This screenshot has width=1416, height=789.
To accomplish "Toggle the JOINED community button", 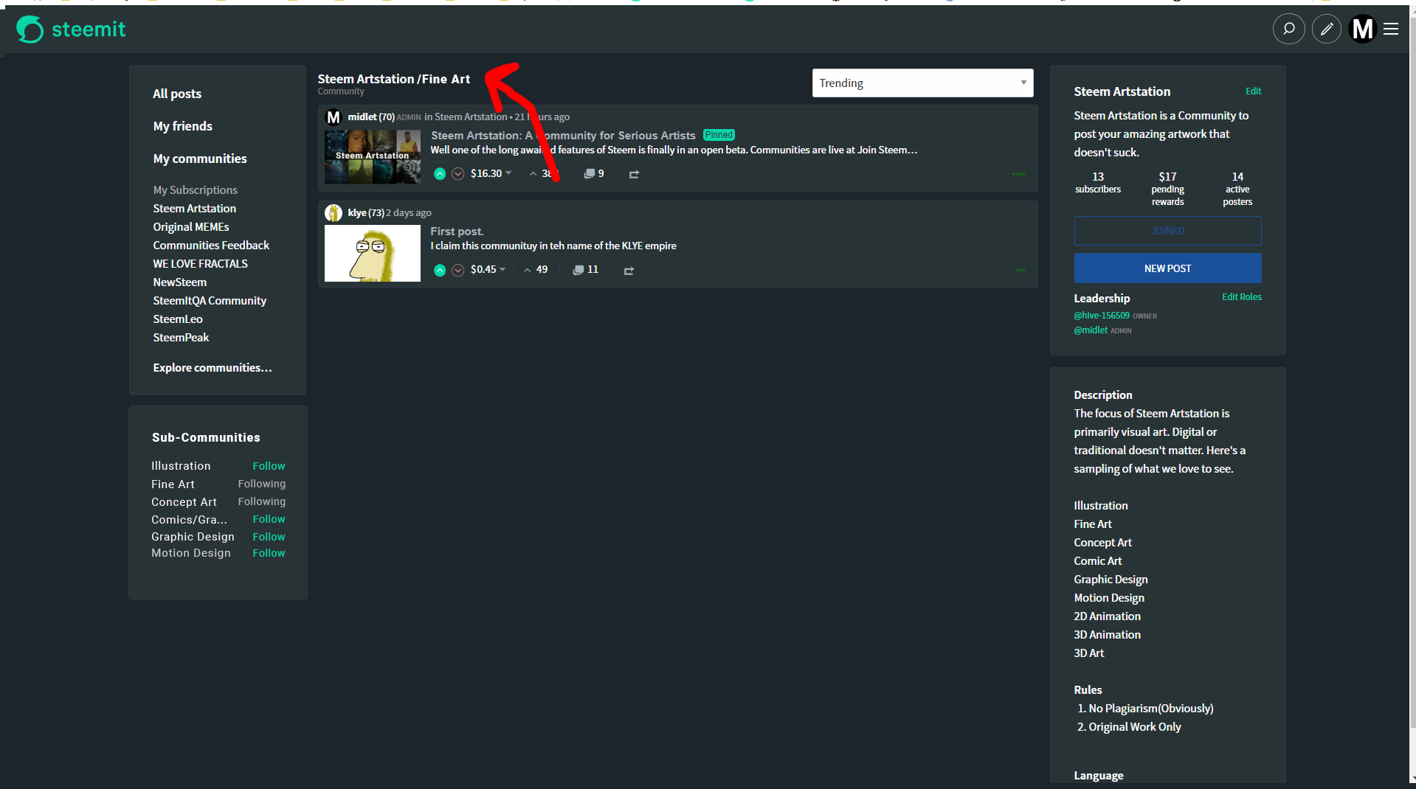I will (x=1167, y=231).
